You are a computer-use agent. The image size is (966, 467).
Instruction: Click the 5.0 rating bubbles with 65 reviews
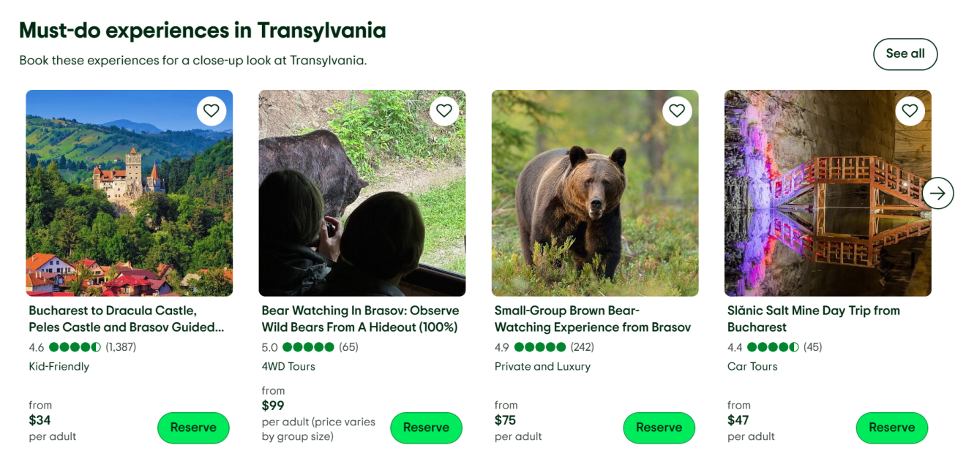tap(308, 347)
